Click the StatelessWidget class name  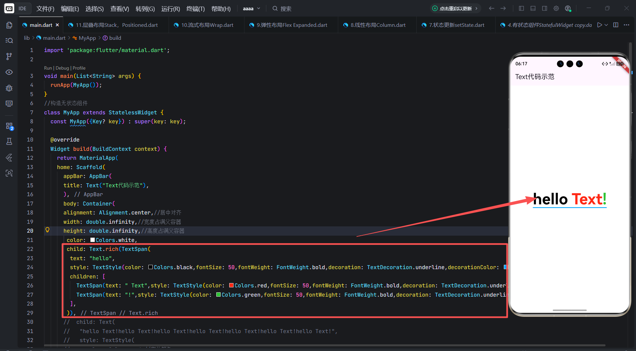(132, 112)
